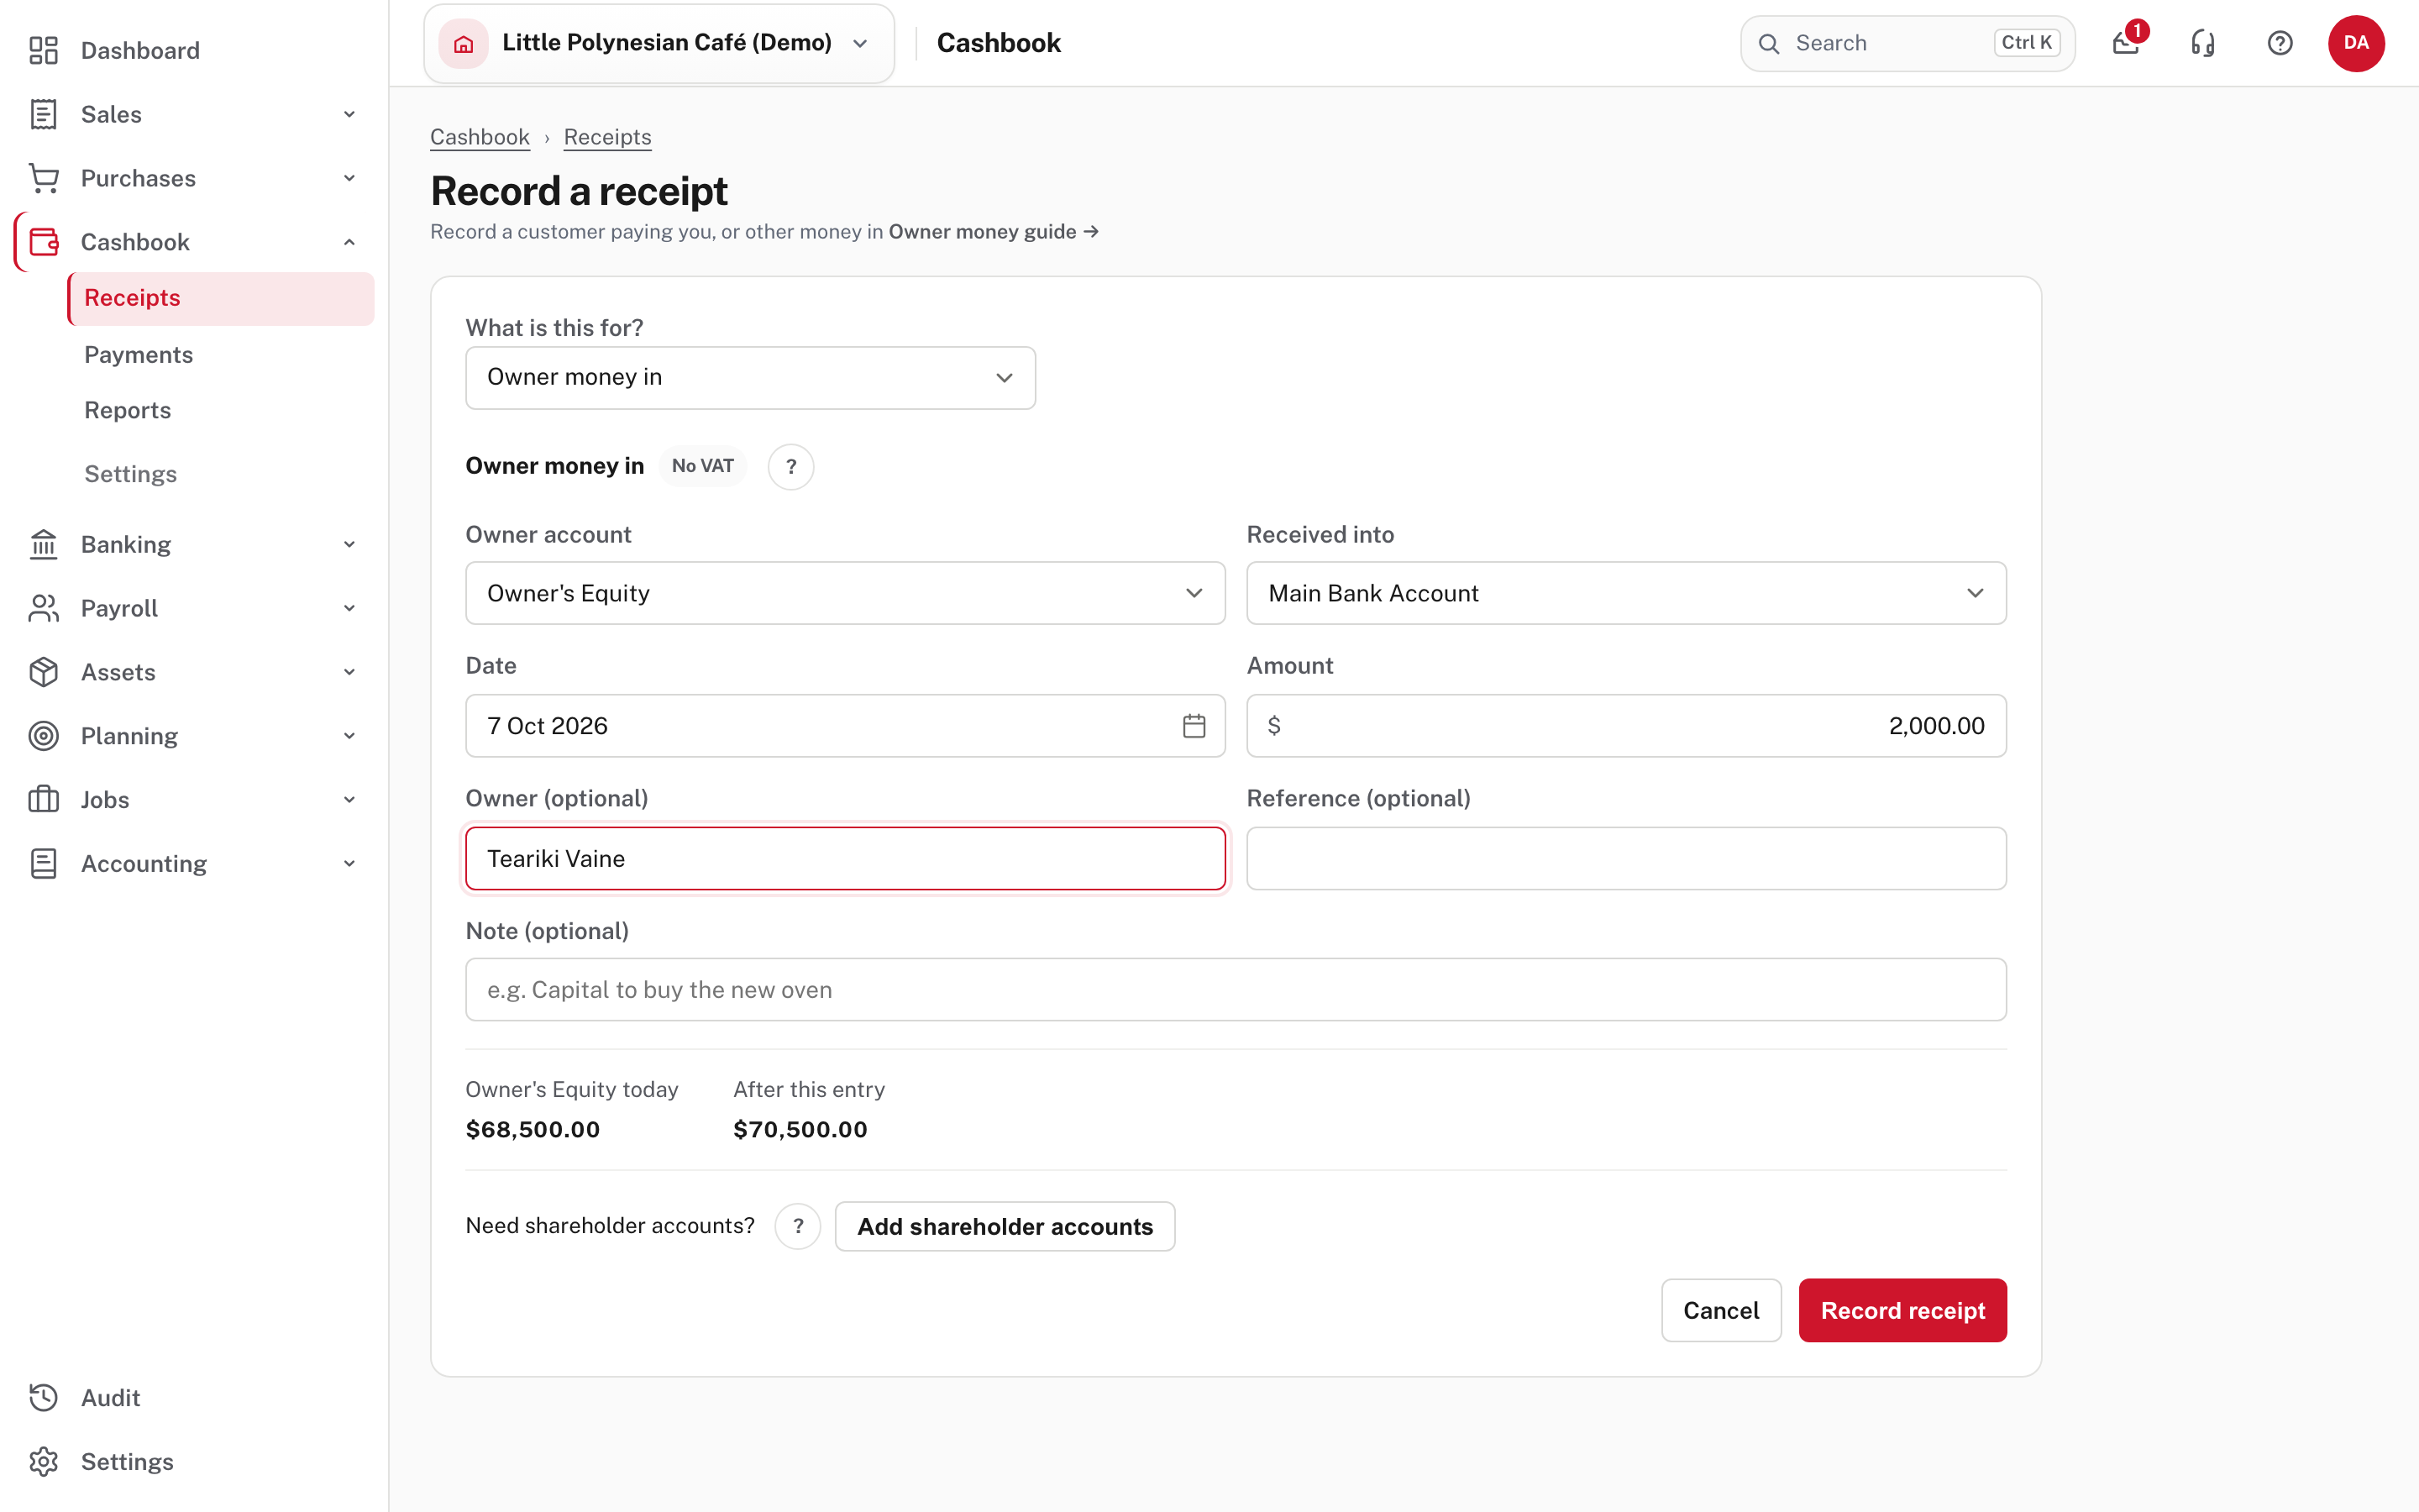Collapse the Cashbook sidebar section
The height and width of the screenshot is (1512, 2419).
(349, 242)
